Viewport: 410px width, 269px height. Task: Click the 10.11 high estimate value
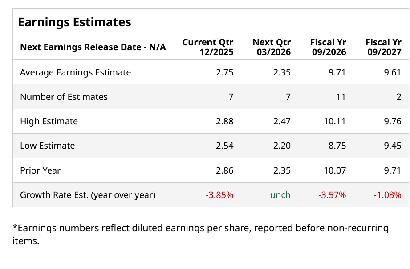[335, 121]
